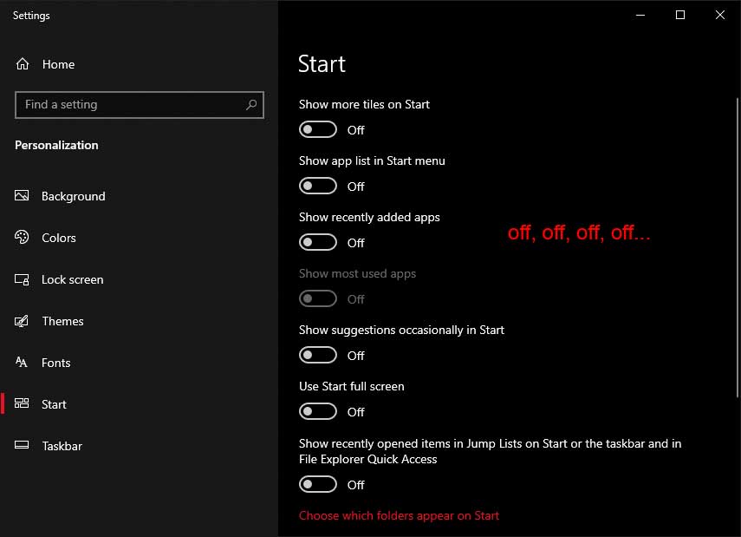Open Choose which folders appear on Start
This screenshot has height=537, width=741.
click(x=399, y=515)
